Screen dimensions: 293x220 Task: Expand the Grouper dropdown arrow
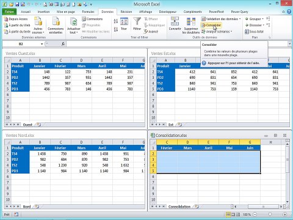click(x=262, y=19)
